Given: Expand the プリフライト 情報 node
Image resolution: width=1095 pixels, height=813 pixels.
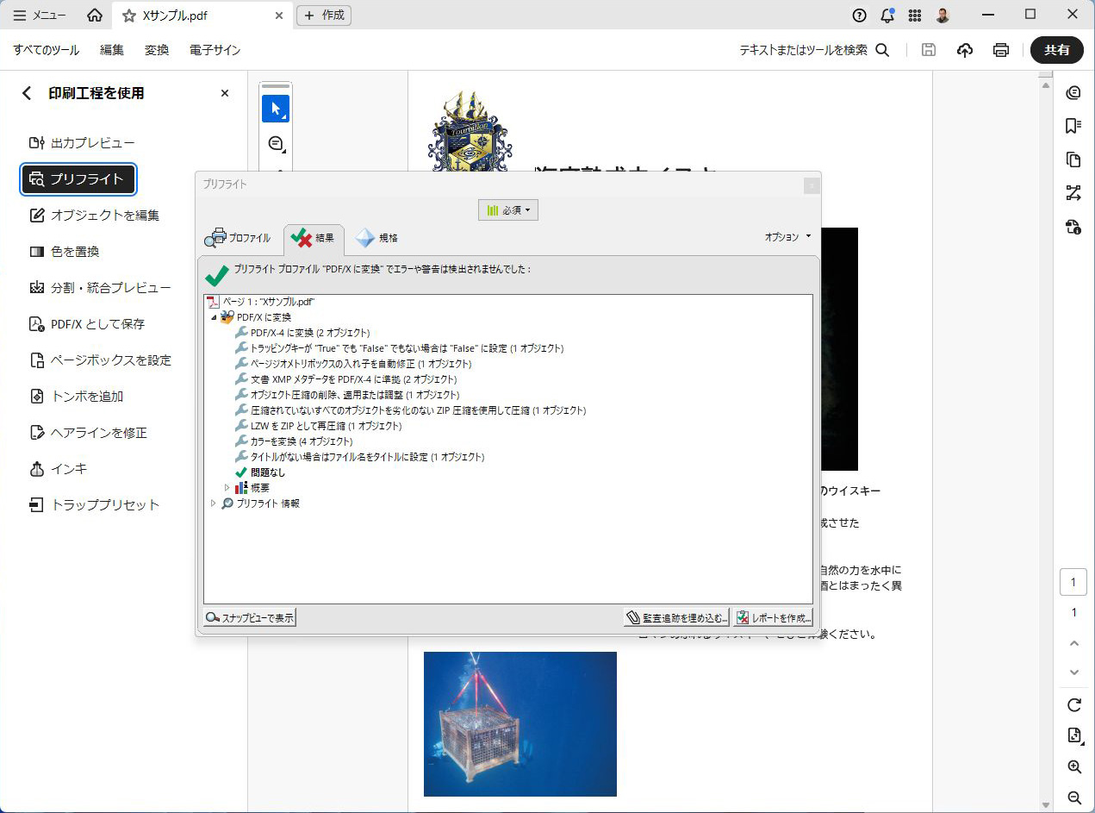Looking at the screenshot, I should (213, 503).
